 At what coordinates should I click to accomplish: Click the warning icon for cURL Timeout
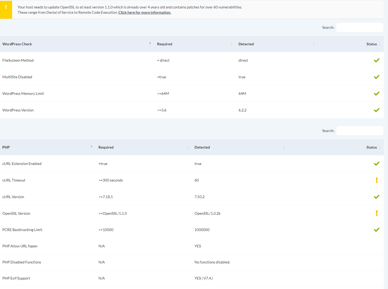point(377,180)
